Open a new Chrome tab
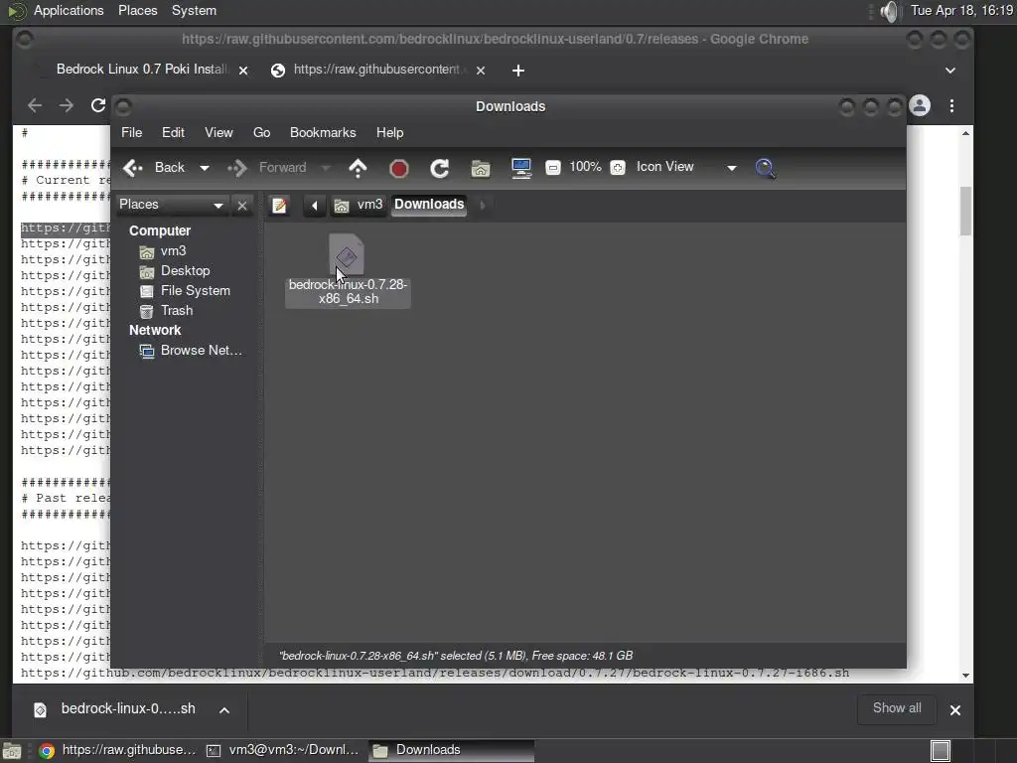This screenshot has height=763, width=1017. (x=518, y=71)
